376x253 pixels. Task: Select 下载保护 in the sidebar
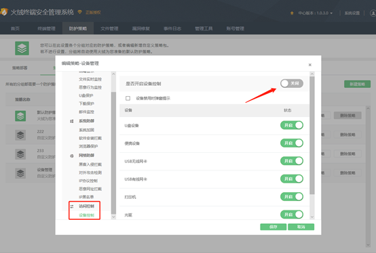(86, 103)
